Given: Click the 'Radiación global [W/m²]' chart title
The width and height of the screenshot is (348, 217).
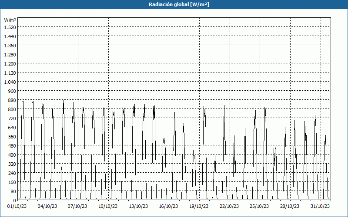Looking at the screenshot, I should (x=179, y=4).
